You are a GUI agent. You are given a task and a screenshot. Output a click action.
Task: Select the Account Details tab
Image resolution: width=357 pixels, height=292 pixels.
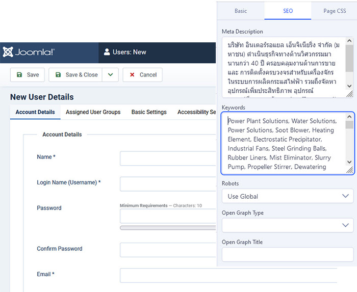click(x=35, y=112)
